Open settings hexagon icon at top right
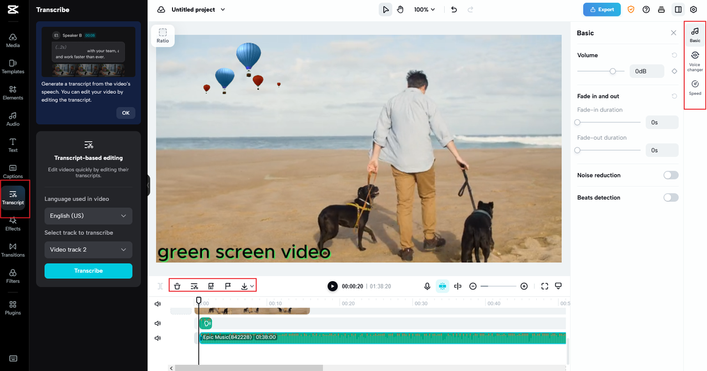The image size is (707, 371). [x=694, y=9]
